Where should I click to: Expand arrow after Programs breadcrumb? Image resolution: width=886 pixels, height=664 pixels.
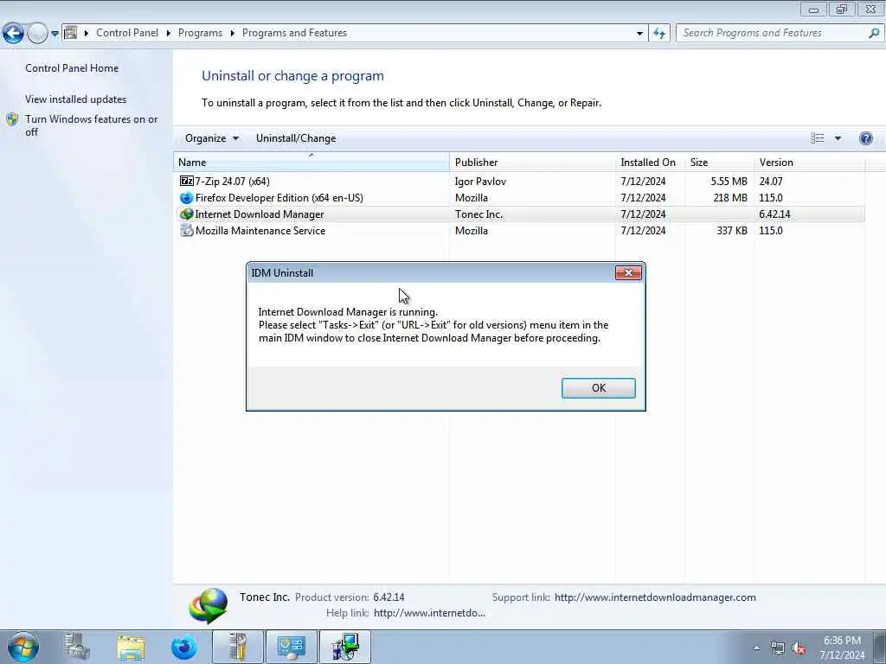(232, 34)
